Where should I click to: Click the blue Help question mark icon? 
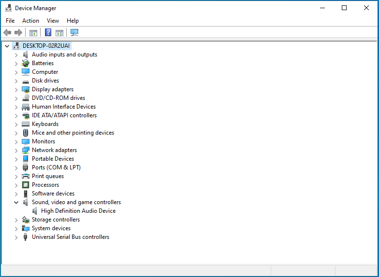tap(48, 32)
